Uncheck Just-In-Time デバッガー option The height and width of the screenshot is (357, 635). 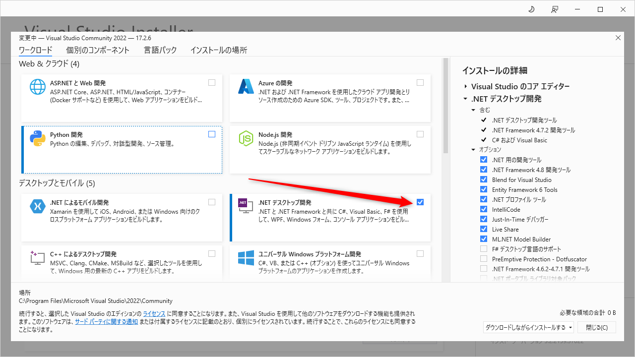[x=484, y=219]
